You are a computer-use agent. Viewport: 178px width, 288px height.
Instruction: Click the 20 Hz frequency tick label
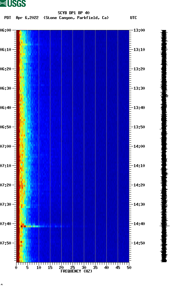tap(61, 268)
